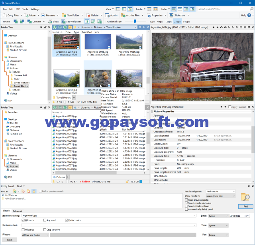This screenshot has width=255, height=245.
Task: Create a New Folder from toolbar
Action: [71, 15]
